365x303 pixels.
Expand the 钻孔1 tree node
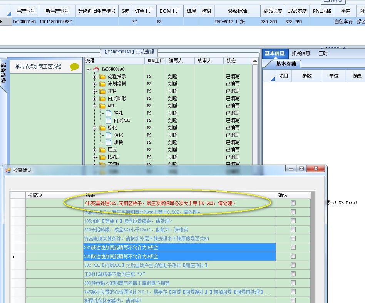[94, 157]
